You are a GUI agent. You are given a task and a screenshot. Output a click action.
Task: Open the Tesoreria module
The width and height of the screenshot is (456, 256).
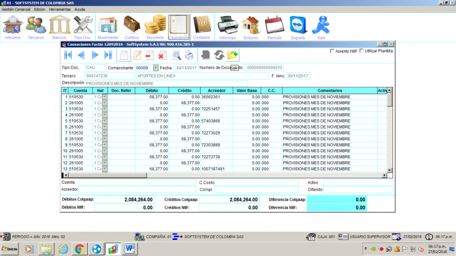pos(155,28)
